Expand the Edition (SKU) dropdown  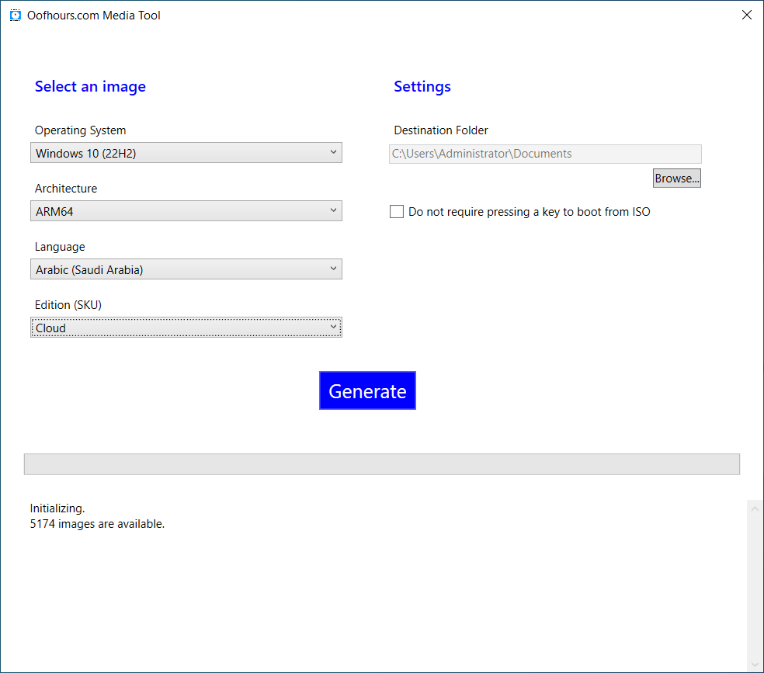[x=186, y=327]
